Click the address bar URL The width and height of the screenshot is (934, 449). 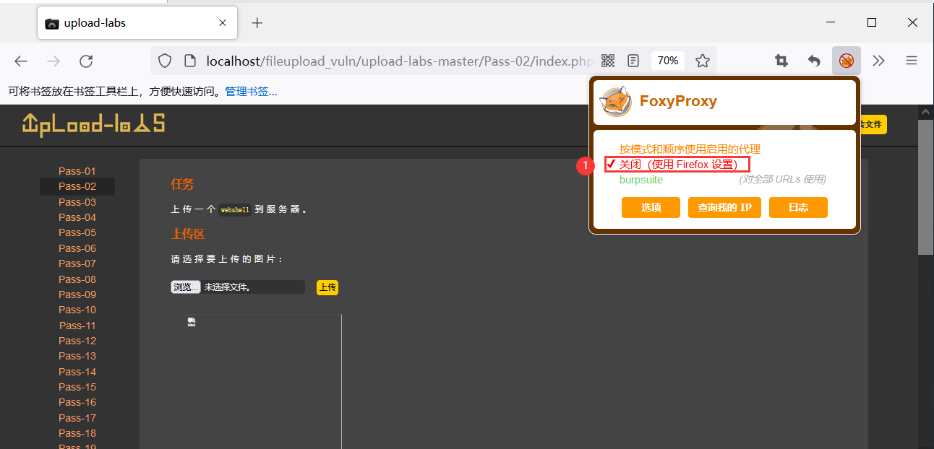[x=400, y=61]
